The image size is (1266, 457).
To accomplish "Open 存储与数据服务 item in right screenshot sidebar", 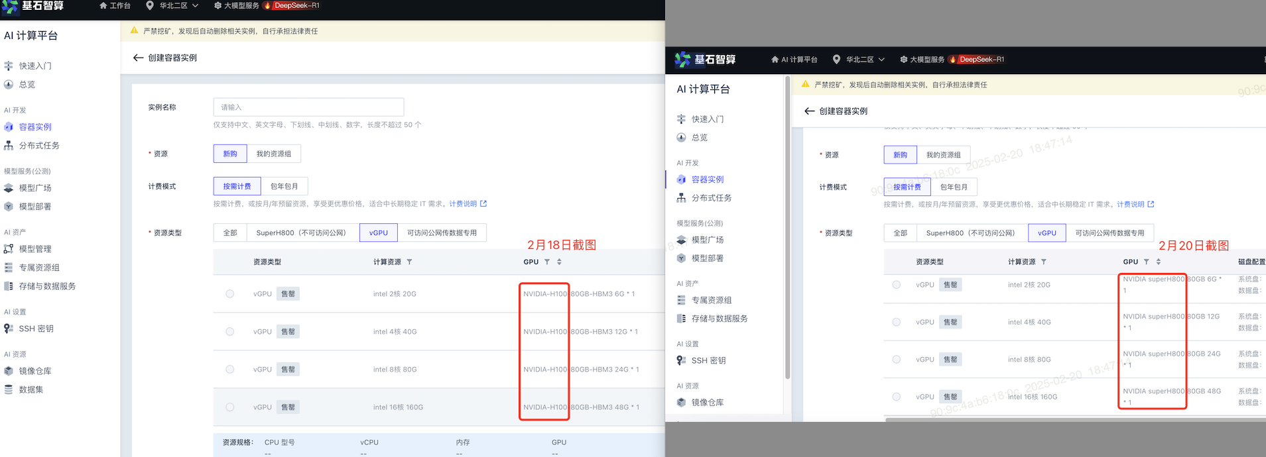I will 720,319.
